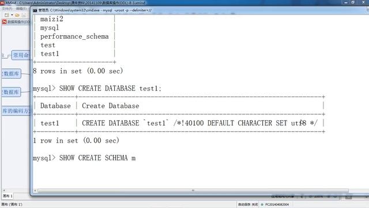Click the cmd.exe icon in console title bar
Image resolution: width=369 pixels, height=208 pixels.
35,10
